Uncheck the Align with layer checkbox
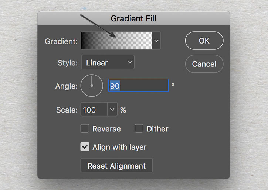268x190 pixels. point(85,147)
